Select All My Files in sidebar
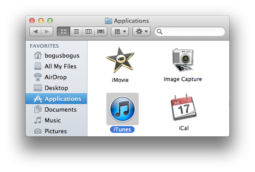255x172 pixels. tap(56, 66)
